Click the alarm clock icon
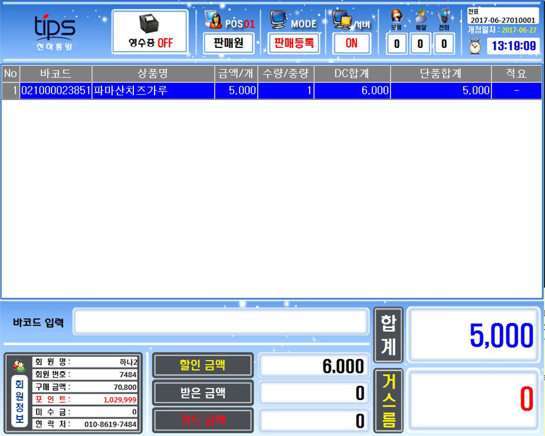 click(475, 46)
